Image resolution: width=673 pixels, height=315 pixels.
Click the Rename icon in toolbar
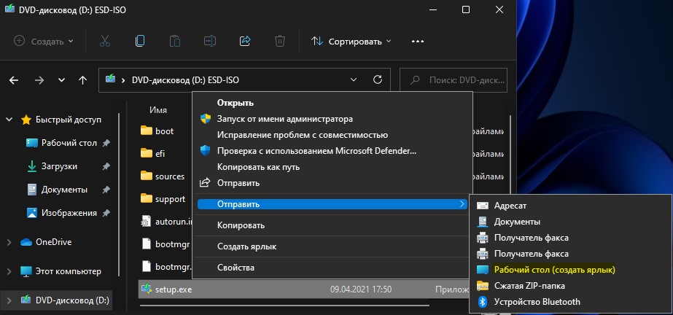pyautogui.click(x=210, y=42)
